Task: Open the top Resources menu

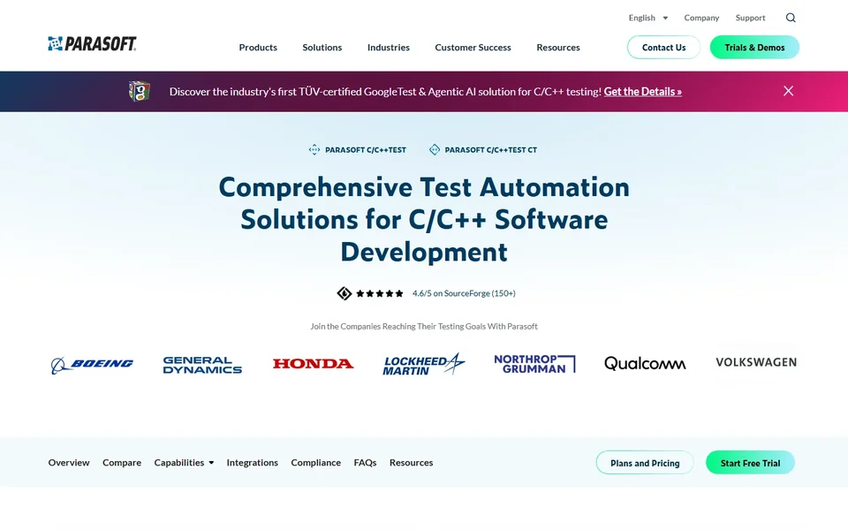Action: pyautogui.click(x=558, y=48)
